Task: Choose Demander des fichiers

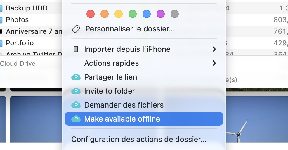Action: pos(124,105)
